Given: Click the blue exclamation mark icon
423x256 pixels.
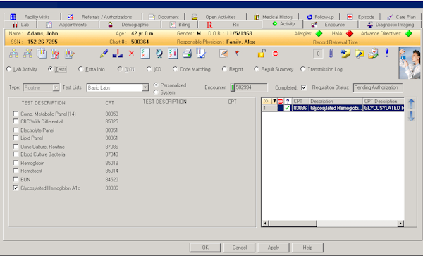Looking at the screenshot, I should [x=387, y=53].
